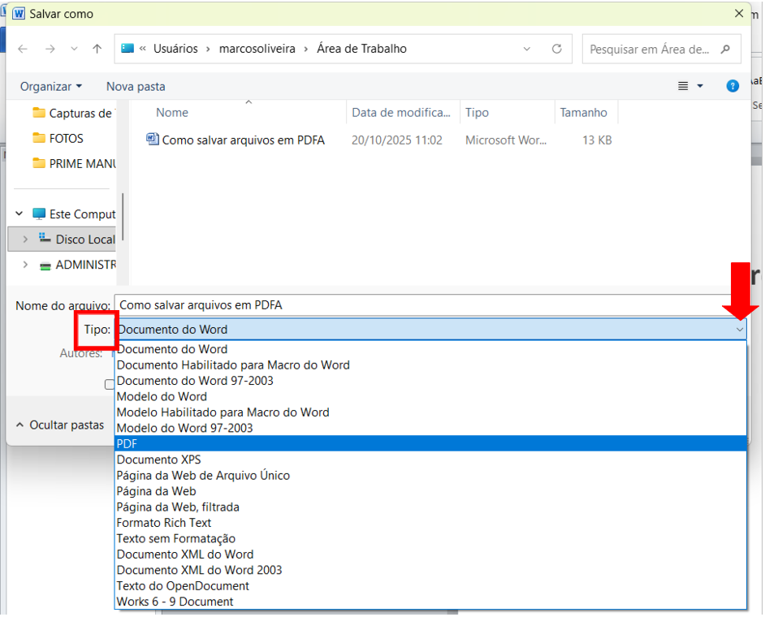This screenshot has width=765, height=617.
Task: Click Ocultar pastas to hide folders
Action: (x=60, y=425)
